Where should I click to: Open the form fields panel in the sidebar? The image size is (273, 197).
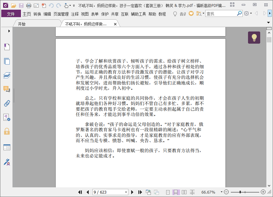point(7,147)
